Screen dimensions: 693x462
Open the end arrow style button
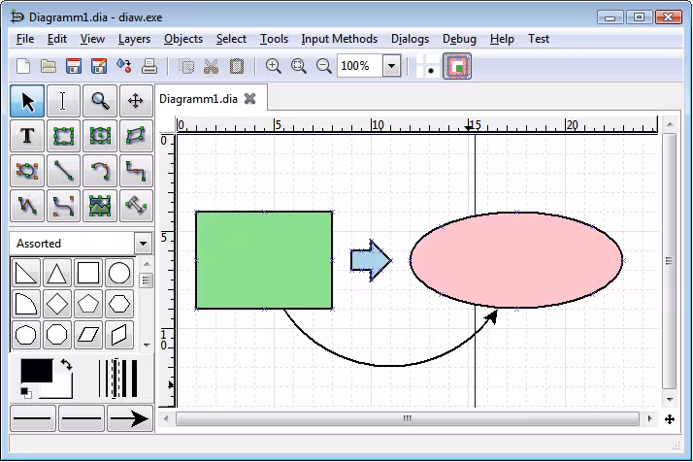[130, 418]
